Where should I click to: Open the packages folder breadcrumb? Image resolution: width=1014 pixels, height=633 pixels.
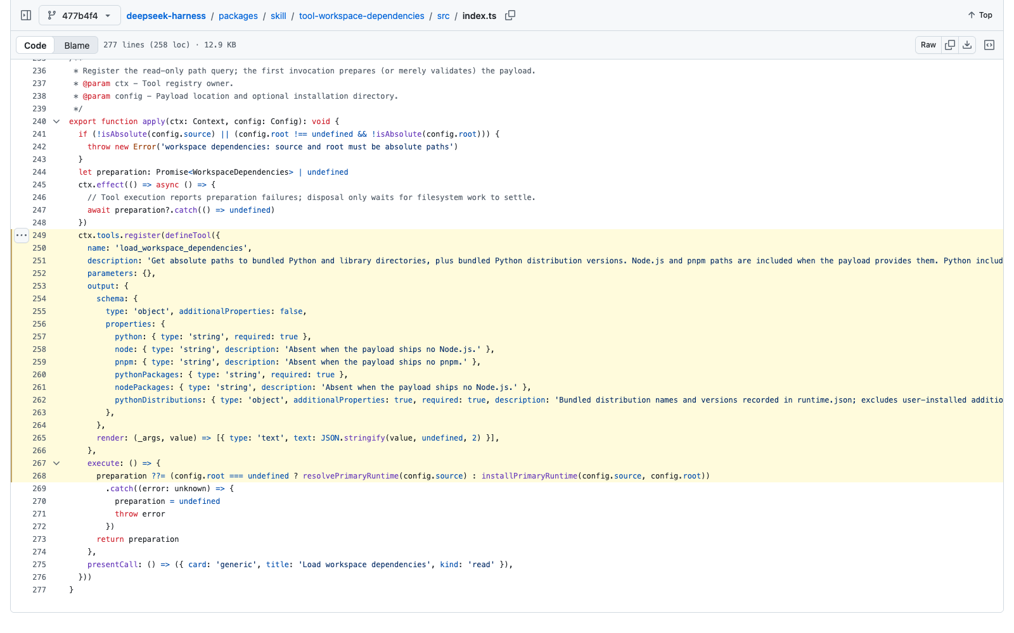pyautogui.click(x=238, y=16)
